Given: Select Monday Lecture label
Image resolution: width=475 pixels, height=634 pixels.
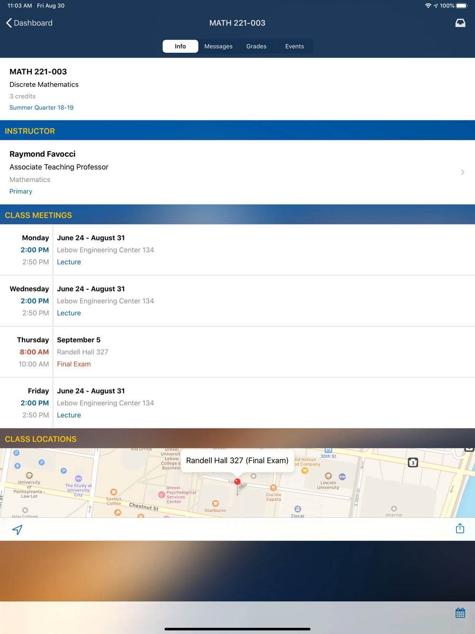Looking at the screenshot, I should [69, 262].
